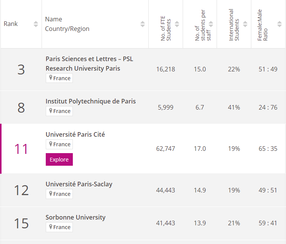Viewport: 286px width, 244px height.
Task: Click the Rank column header label
Action: click(x=11, y=24)
